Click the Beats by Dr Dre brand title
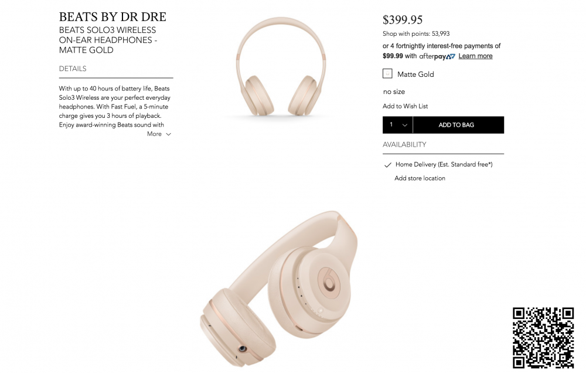 (113, 17)
